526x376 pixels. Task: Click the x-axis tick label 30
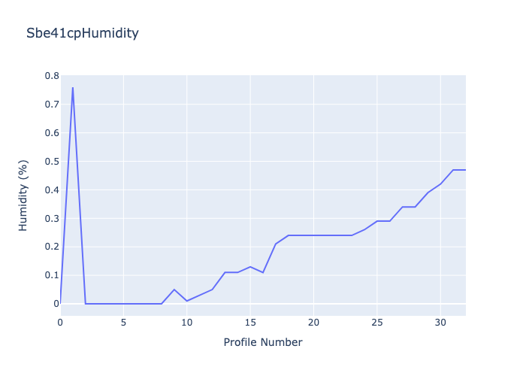440,323
